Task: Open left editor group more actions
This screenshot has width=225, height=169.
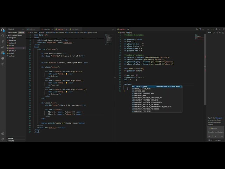Action: 113,29
